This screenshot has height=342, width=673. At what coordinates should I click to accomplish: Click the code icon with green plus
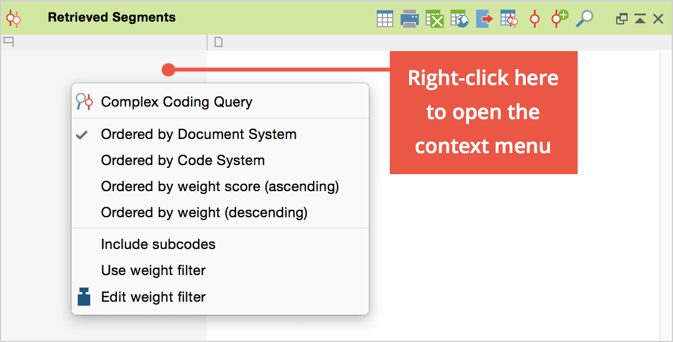[x=559, y=18]
